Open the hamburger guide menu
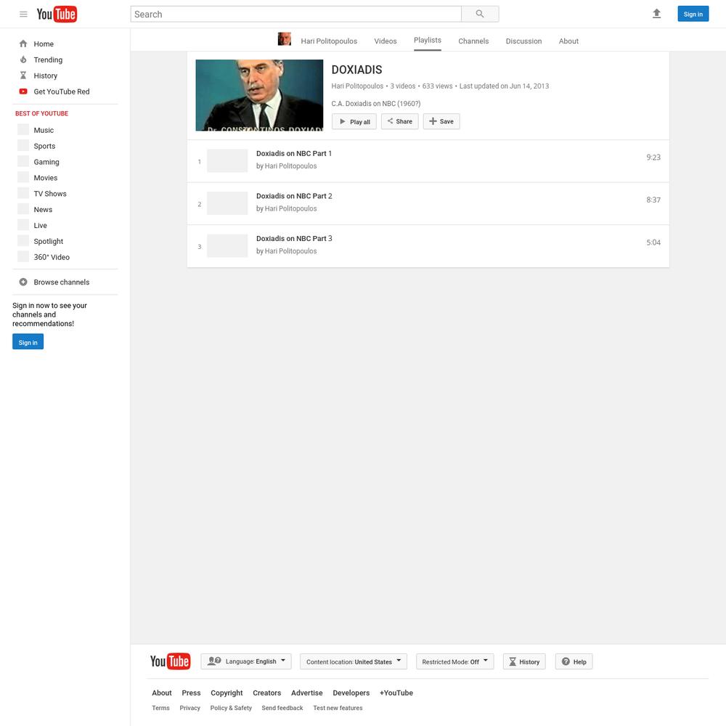The width and height of the screenshot is (726, 726). [x=23, y=15]
